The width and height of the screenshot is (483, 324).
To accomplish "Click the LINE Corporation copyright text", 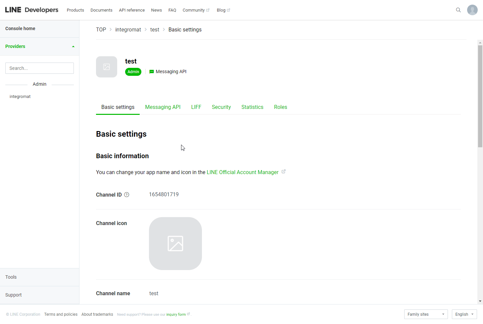I will [23, 314].
